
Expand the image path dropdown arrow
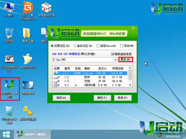(115, 60)
